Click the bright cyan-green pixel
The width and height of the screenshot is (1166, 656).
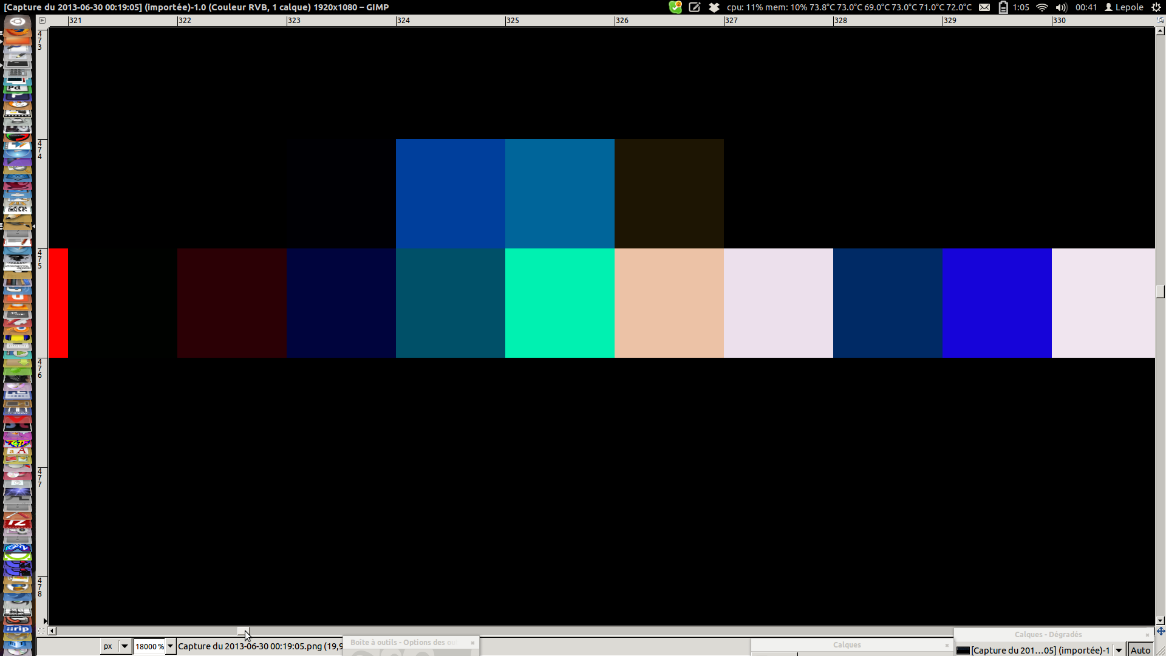(559, 303)
